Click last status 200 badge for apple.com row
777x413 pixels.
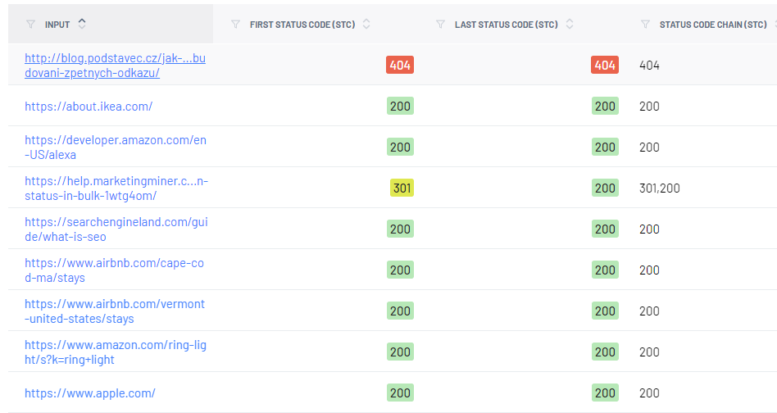605,393
